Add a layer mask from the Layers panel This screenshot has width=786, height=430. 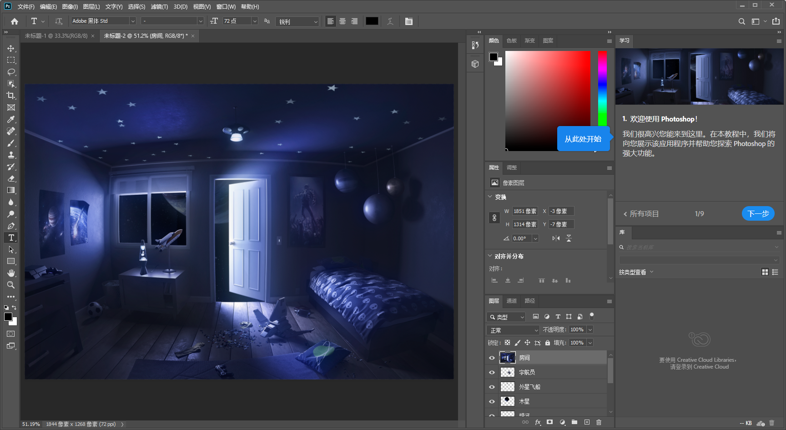[x=550, y=422]
